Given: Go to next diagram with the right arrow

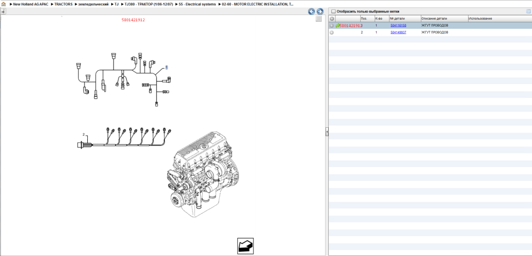Looking at the screenshot, I should 320,11.
